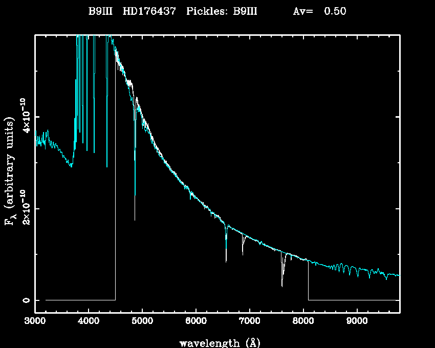Click the 4000 x-axis tick label
The width and height of the screenshot is (435, 348).
pos(89,321)
